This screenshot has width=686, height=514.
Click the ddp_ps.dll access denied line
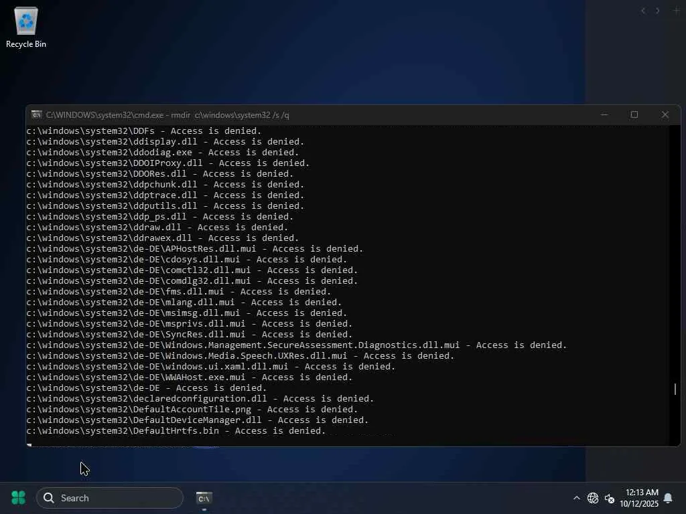pos(160,216)
